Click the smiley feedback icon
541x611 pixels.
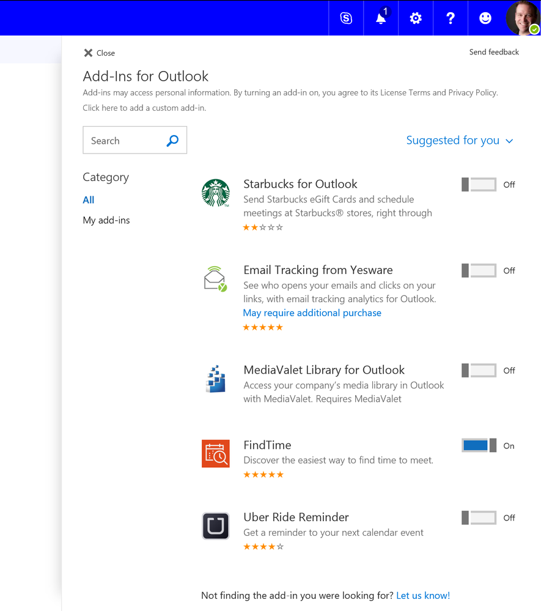[x=485, y=18]
